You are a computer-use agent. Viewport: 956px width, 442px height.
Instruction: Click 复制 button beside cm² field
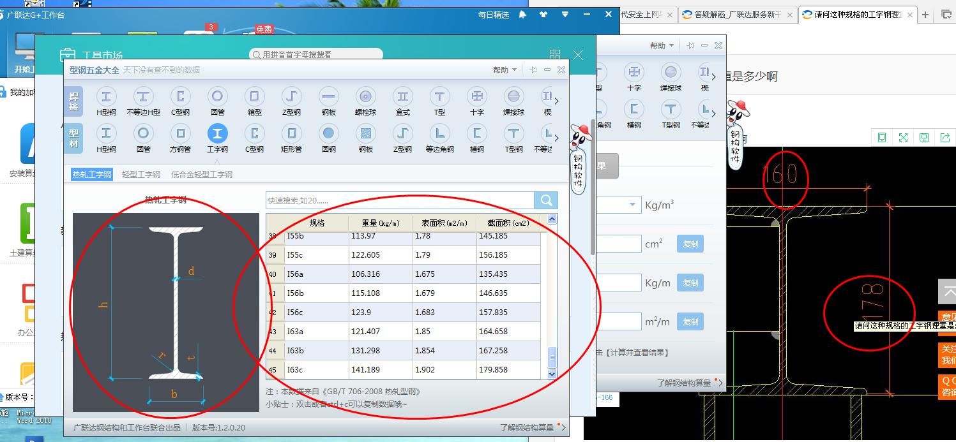tap(690, 244)
